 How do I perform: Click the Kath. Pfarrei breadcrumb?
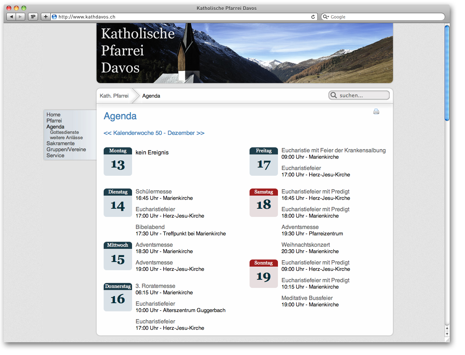(x=114, y=96)
